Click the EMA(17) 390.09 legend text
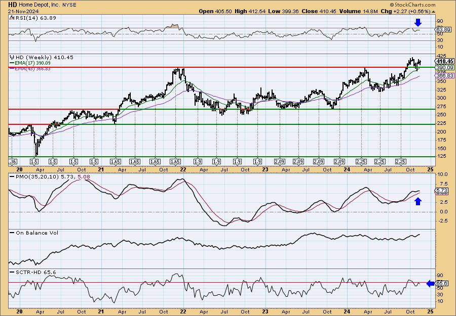The image size is (456, 316). (32, 63)
